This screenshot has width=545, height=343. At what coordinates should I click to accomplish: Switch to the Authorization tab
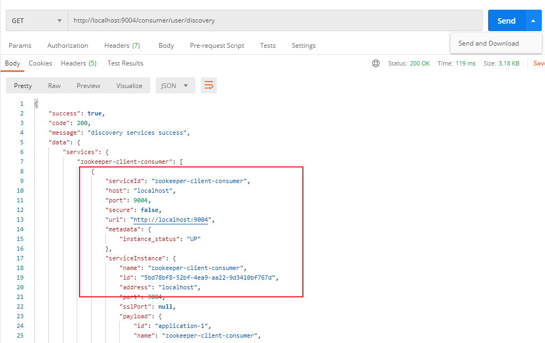(68, 46)
